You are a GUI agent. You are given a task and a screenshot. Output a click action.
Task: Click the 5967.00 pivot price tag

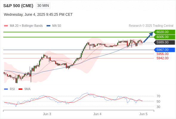click(x=164, y=50)
